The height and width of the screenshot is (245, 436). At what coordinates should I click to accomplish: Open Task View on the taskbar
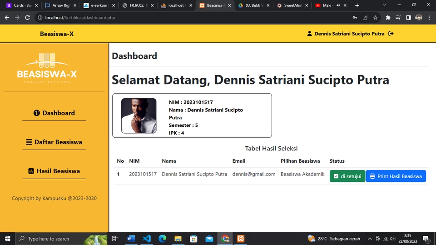114,239
